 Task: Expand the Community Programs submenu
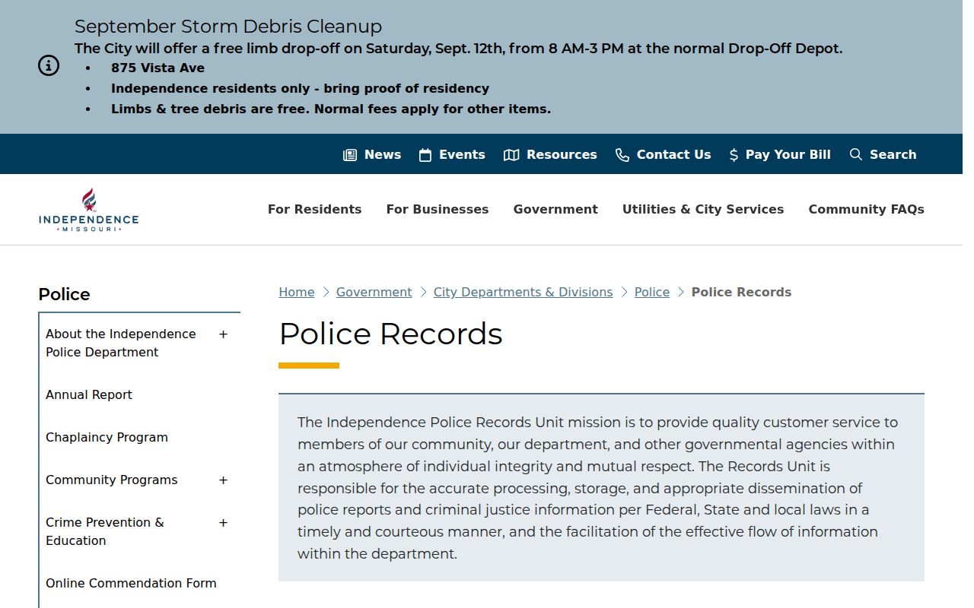223,480
